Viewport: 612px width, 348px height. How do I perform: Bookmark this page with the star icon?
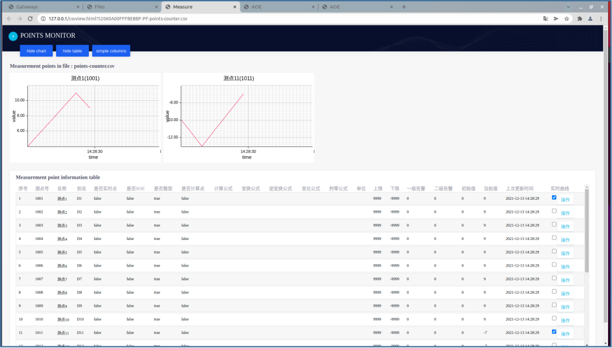tap(567, 19)
